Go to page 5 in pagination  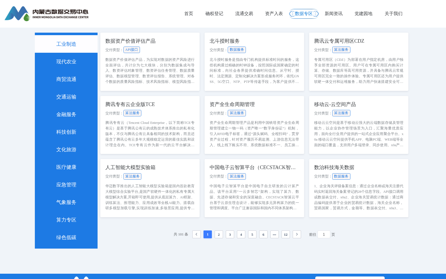tap(252, 234)
